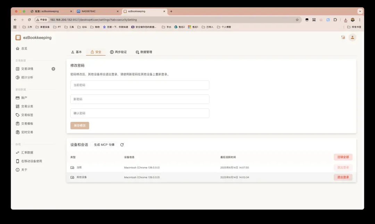Open 总览 overview from sidebar
The height and width of the screenshot is (224, 375).
[x=24, y=49]
